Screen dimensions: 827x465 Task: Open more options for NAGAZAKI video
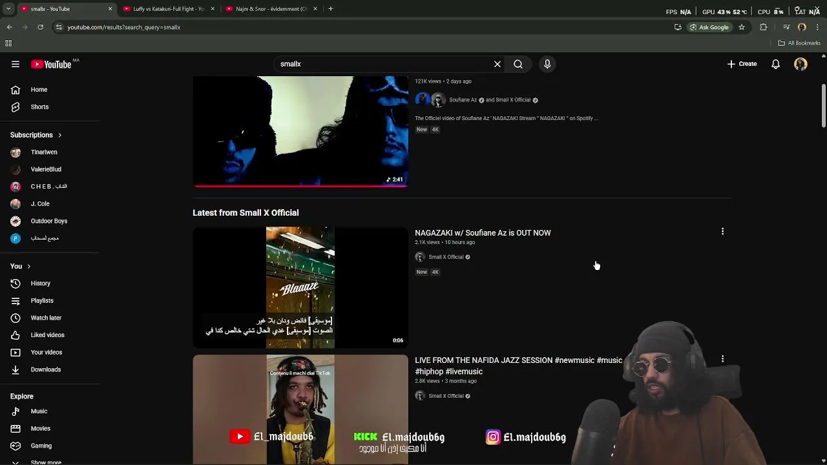[722, 231]
